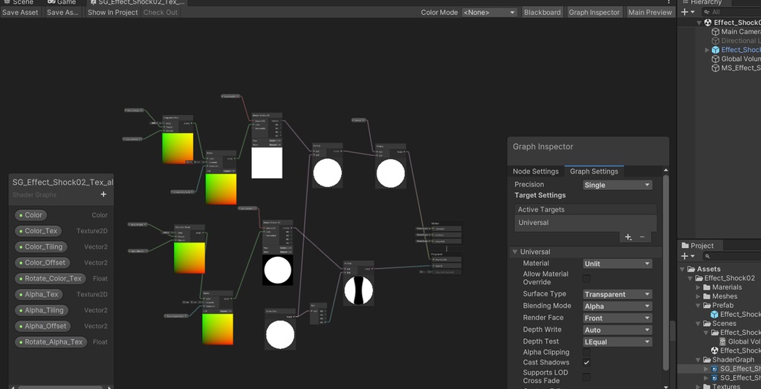Viewport: 761px width, 389px height.
Task: Click the Global Vol profile asset icon
Action: tap(722, 341)
